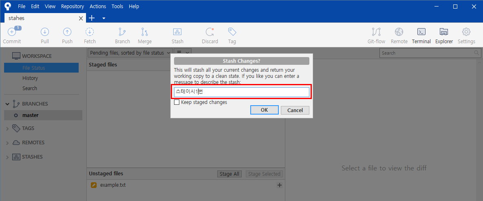
Task: Expand the REMOTES section
Action: 7,143
